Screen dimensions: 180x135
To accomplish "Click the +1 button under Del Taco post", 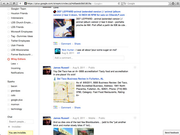I will pos(55,107).
